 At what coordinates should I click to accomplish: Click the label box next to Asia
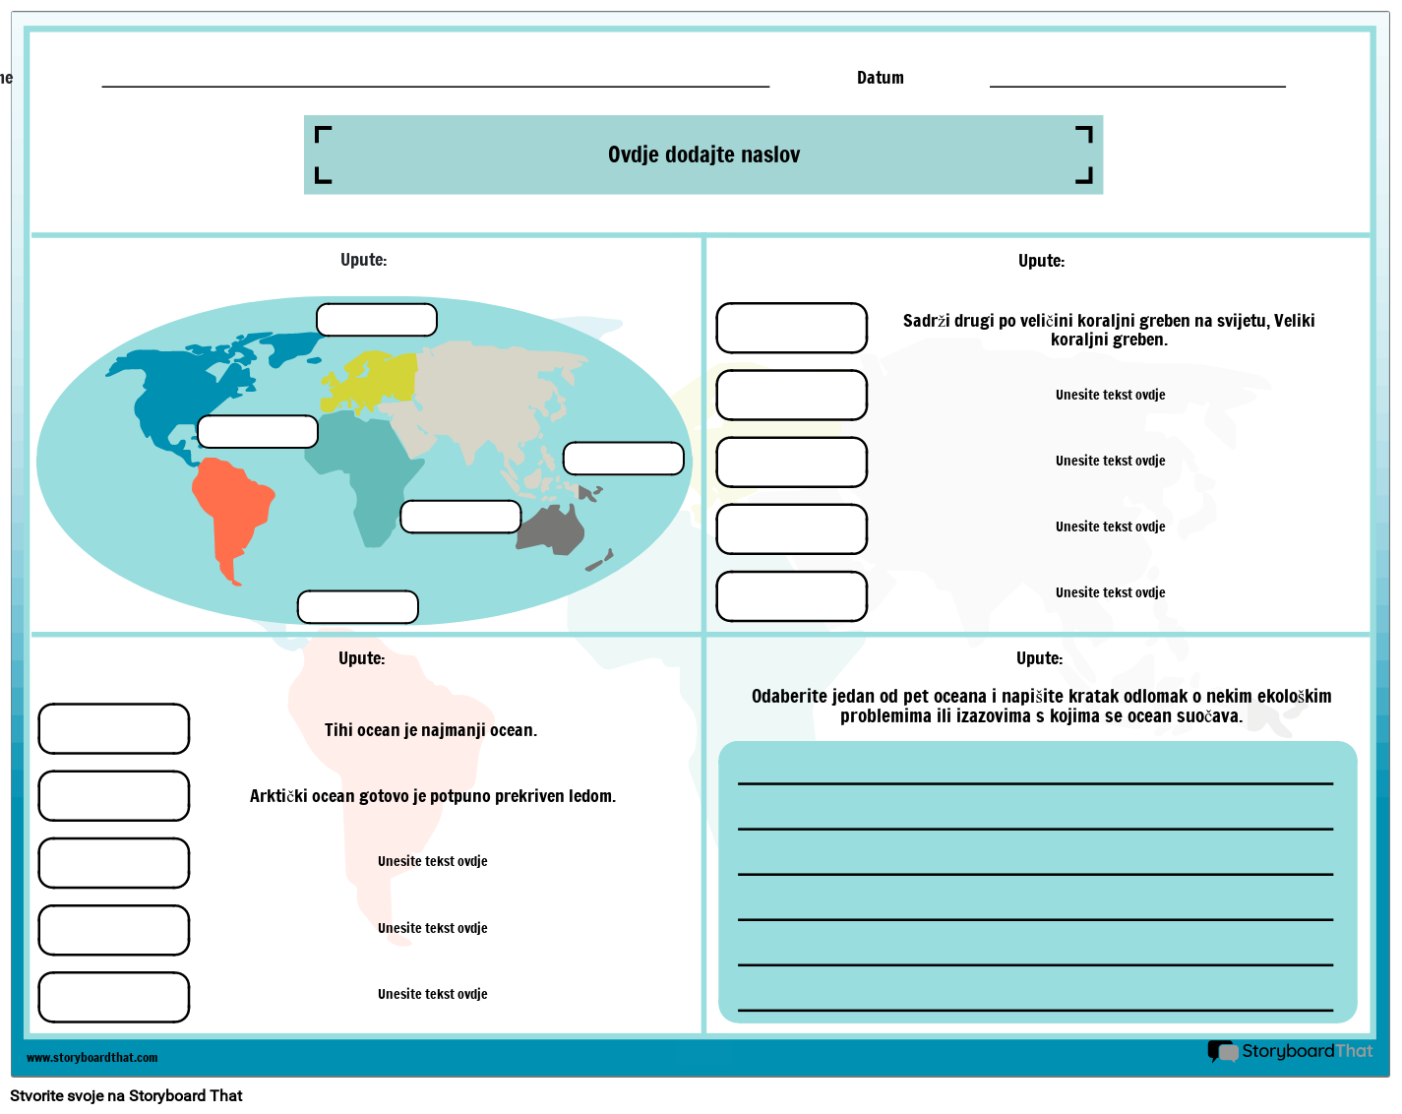[x=623, y=458]
